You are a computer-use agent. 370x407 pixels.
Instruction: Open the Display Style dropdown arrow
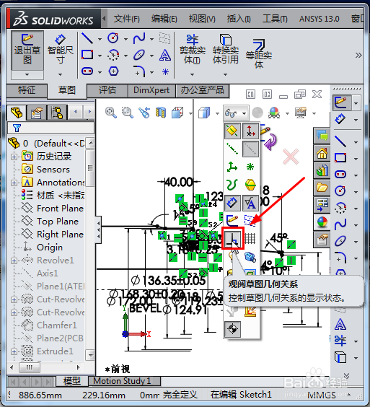(217, 113)
